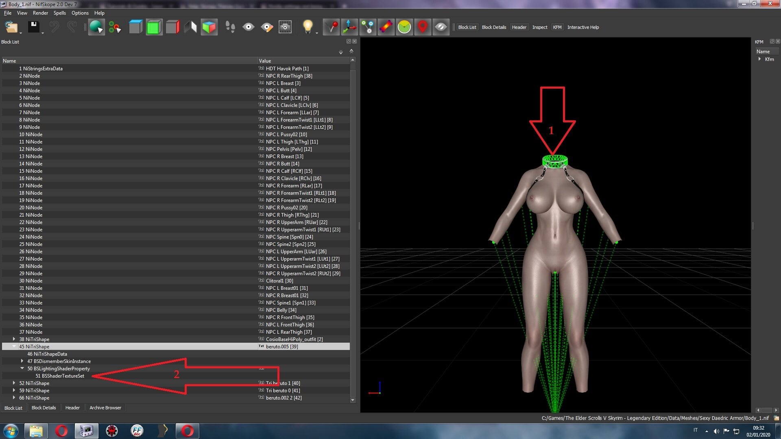Toggle the crossed-out eye hidden icon

point(441,27)
